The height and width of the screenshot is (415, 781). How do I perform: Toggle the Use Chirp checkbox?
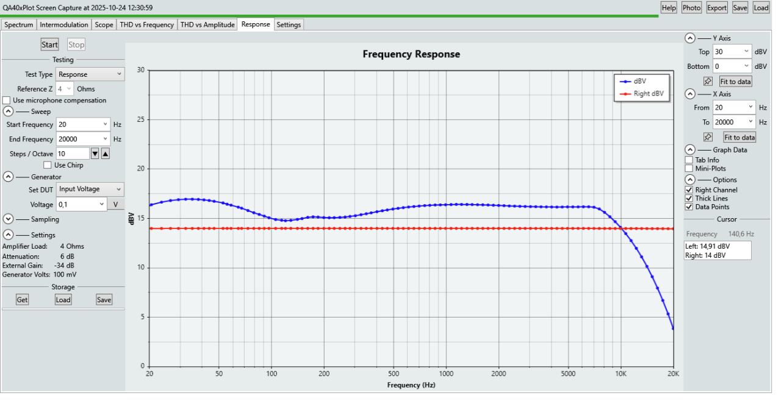click(x=48, y=165)
